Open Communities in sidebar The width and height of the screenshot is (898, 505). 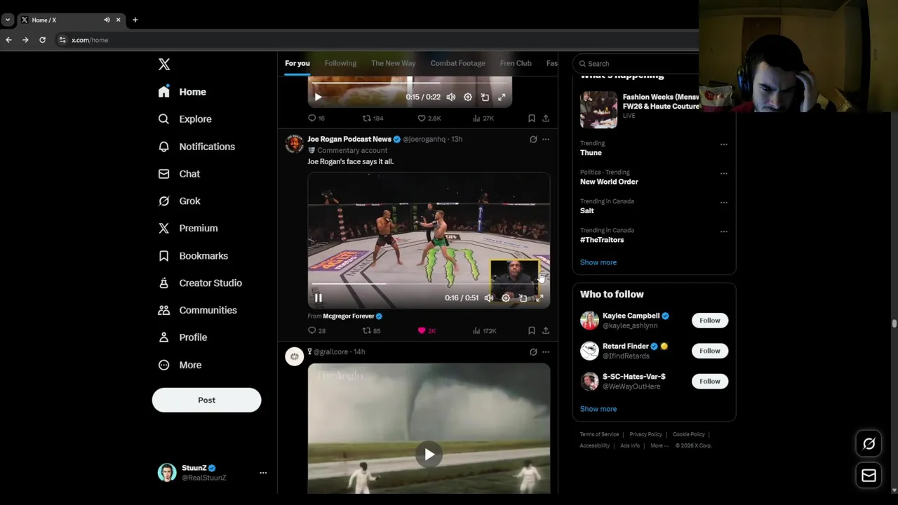(197, 310)
